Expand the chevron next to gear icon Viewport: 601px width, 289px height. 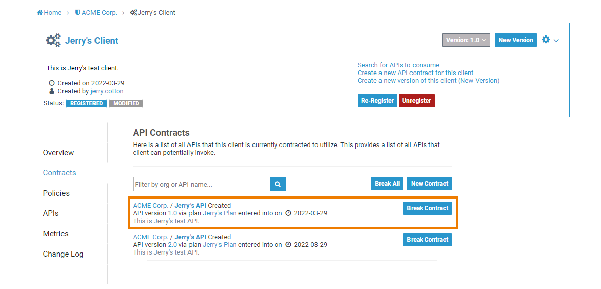tap(556, 41)
